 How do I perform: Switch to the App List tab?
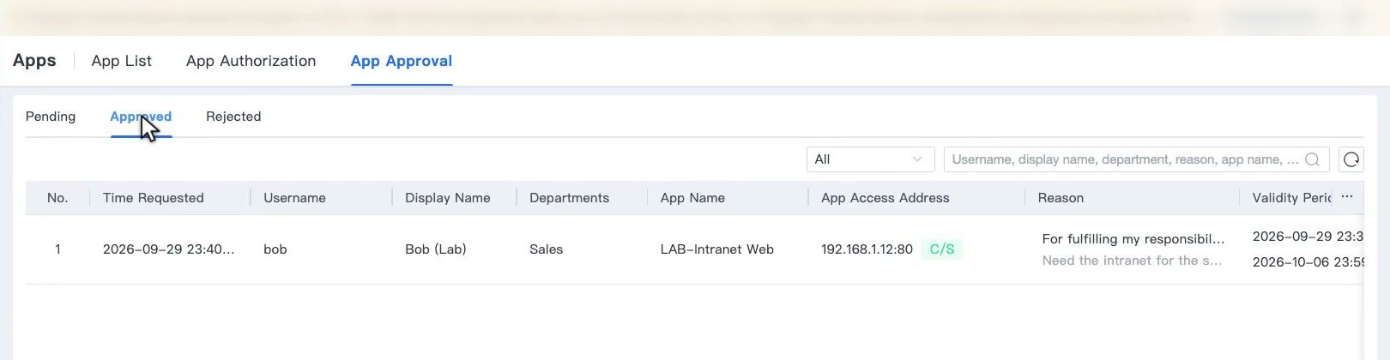pyautogui.click(x=121, y=61)
